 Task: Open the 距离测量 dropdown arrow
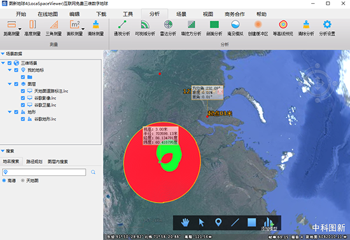click(20, 29)
